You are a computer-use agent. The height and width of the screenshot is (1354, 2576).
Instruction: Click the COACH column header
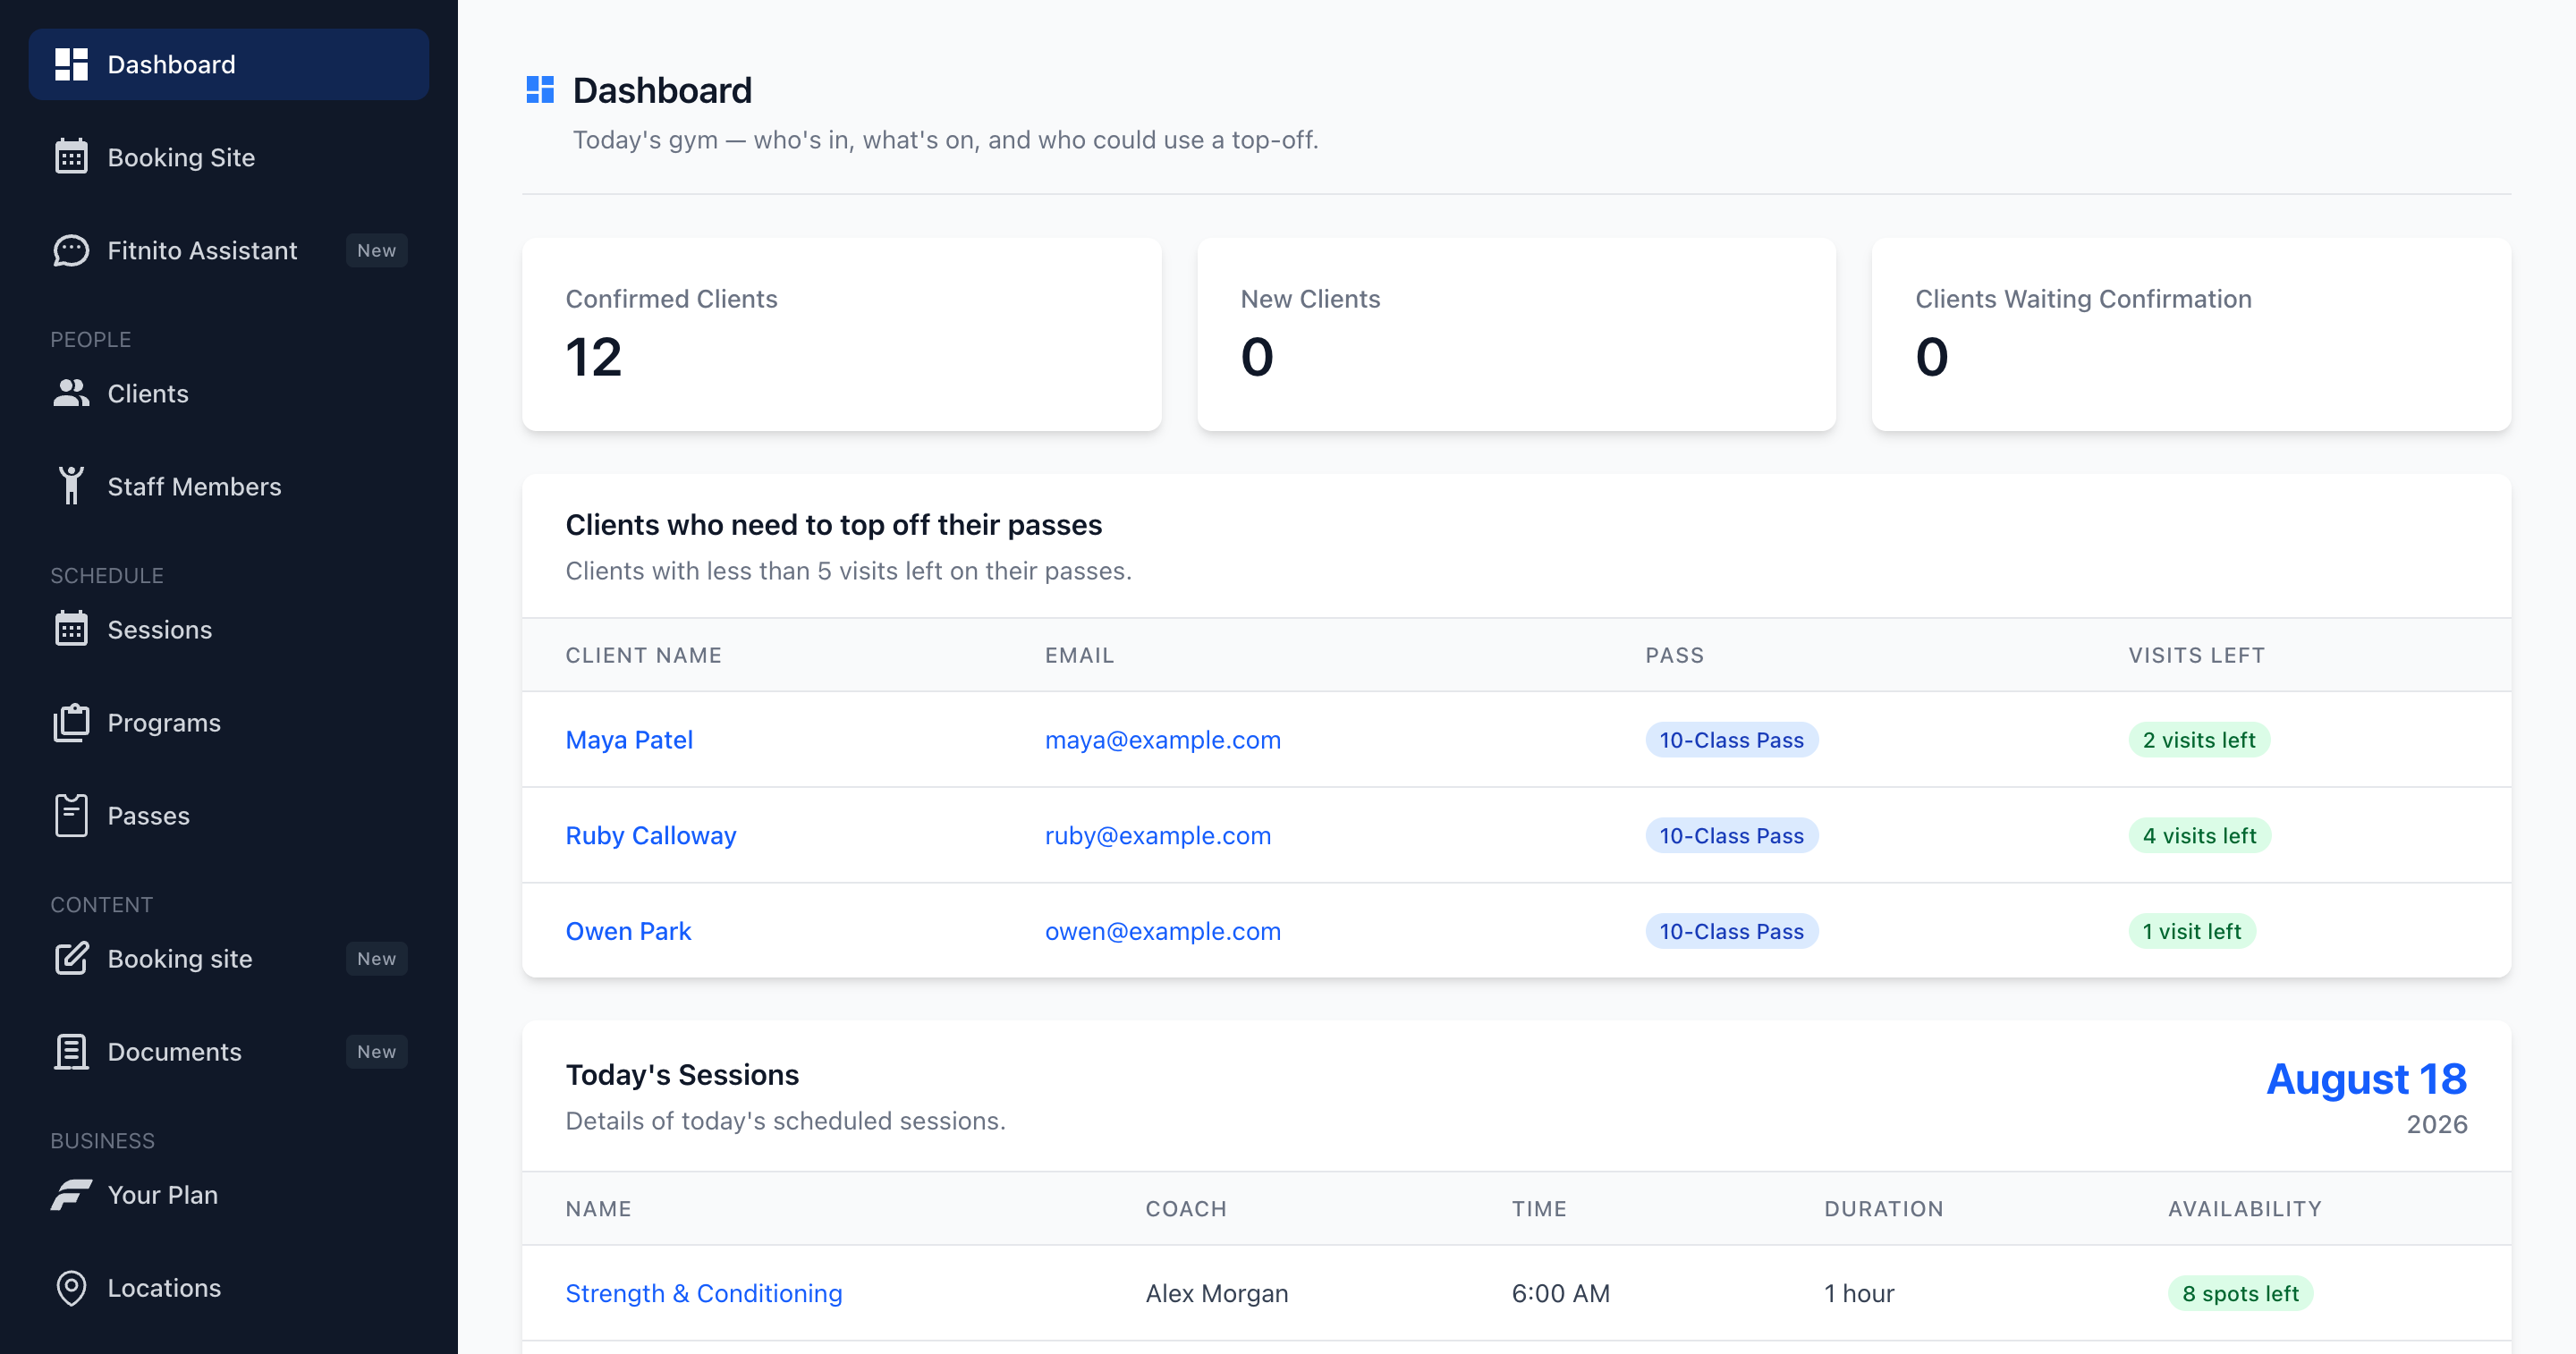coord(1186,1208)
